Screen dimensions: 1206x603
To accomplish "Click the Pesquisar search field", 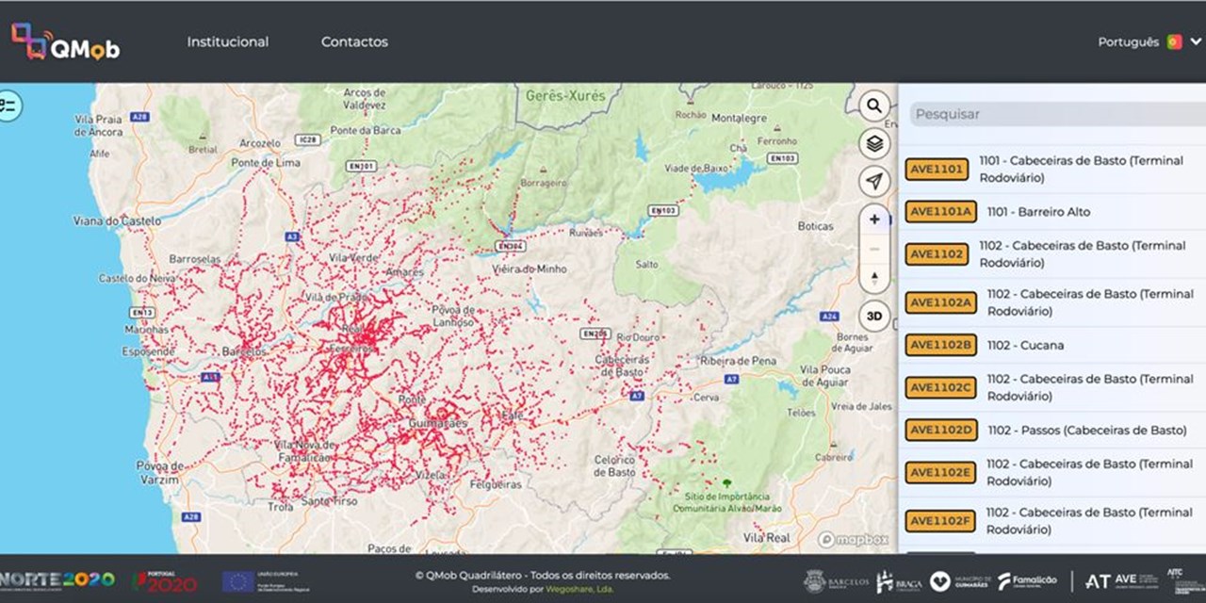I will pyautogui.click(x=1055, y=114).
